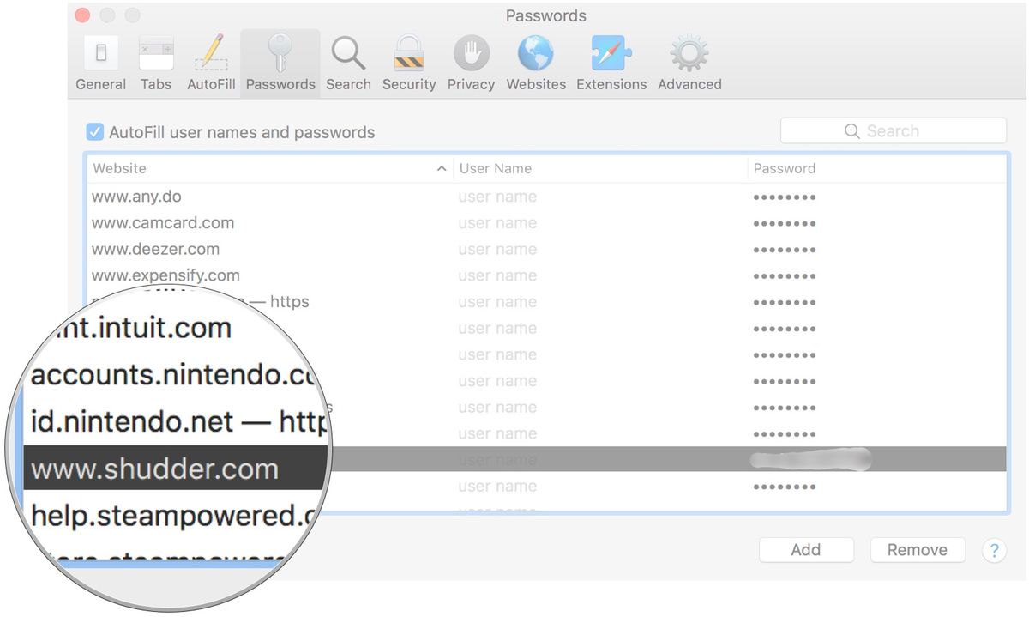Select the www.deezer.com password entry
The width and height of the screenshot is (1029, 617).
coord(257,249)
